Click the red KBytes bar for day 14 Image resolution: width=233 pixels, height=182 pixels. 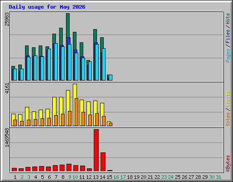pos(103,162)
